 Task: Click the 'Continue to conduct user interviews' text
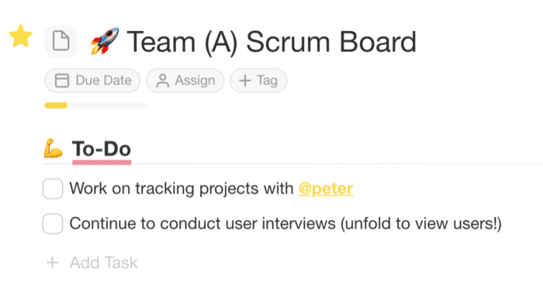pos(202,223)
